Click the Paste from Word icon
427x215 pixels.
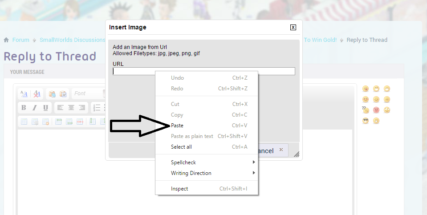pyautogui.click(x=63, y=94)
